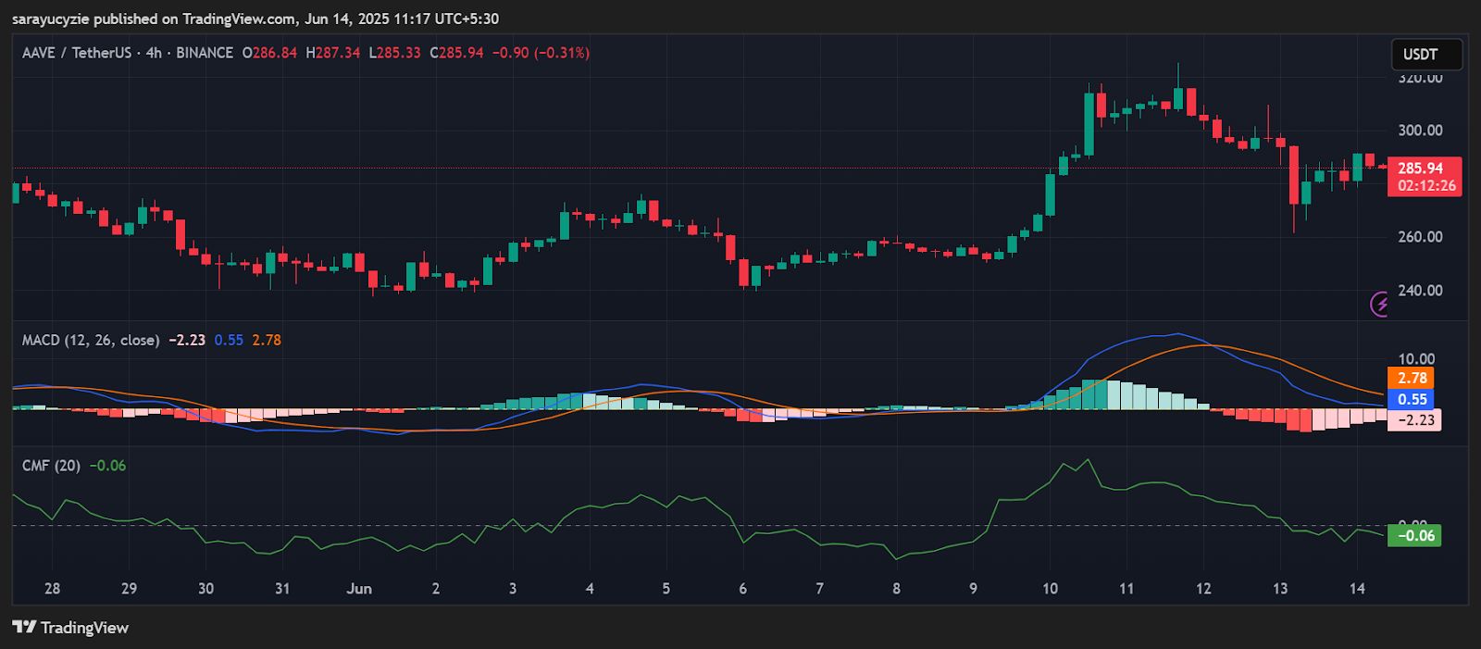Click the CMF (20) indicator label

51,466
